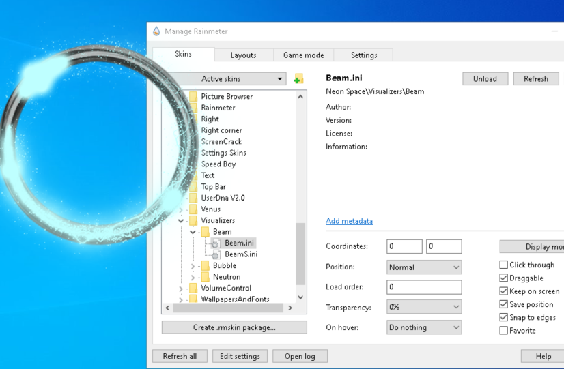Switch to the Layouts tab
The height and width of the screenshot is (369, 564).
click(244, 55)
